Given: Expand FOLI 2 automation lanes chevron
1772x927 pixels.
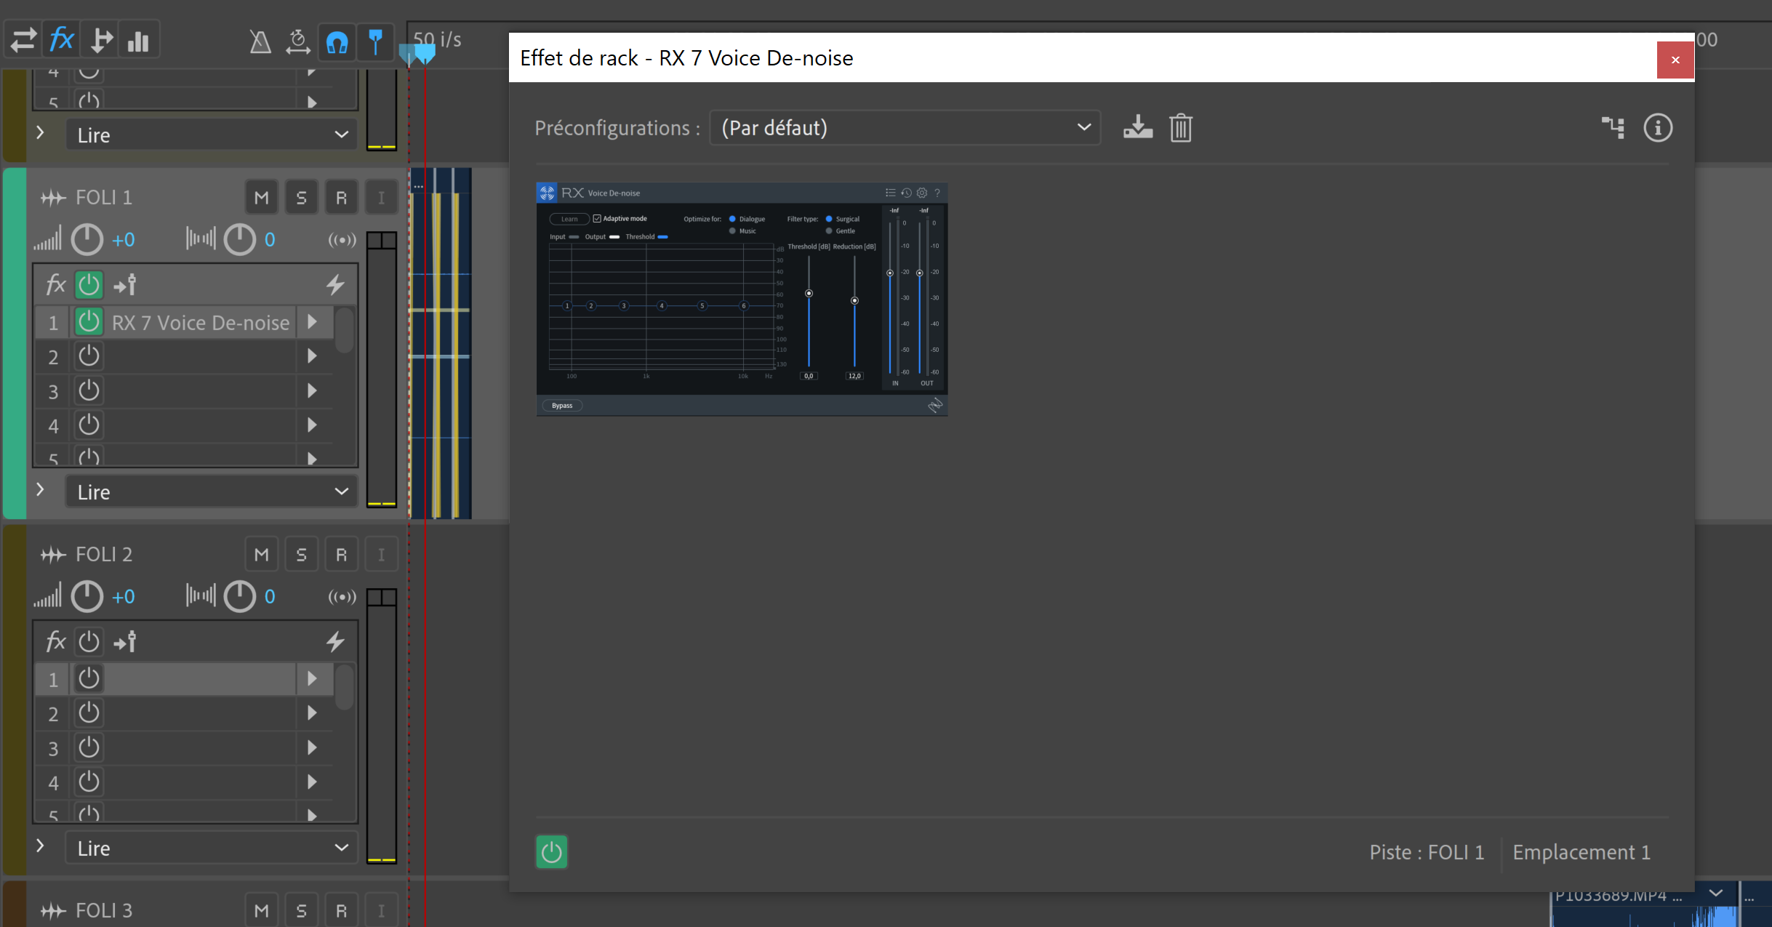Looking at the screenshot, I should tap(41, 846).
